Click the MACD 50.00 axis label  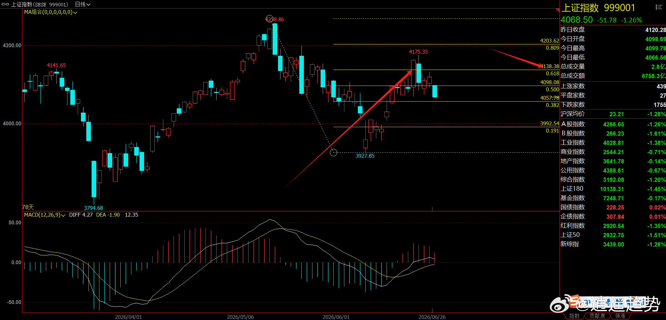15,223
